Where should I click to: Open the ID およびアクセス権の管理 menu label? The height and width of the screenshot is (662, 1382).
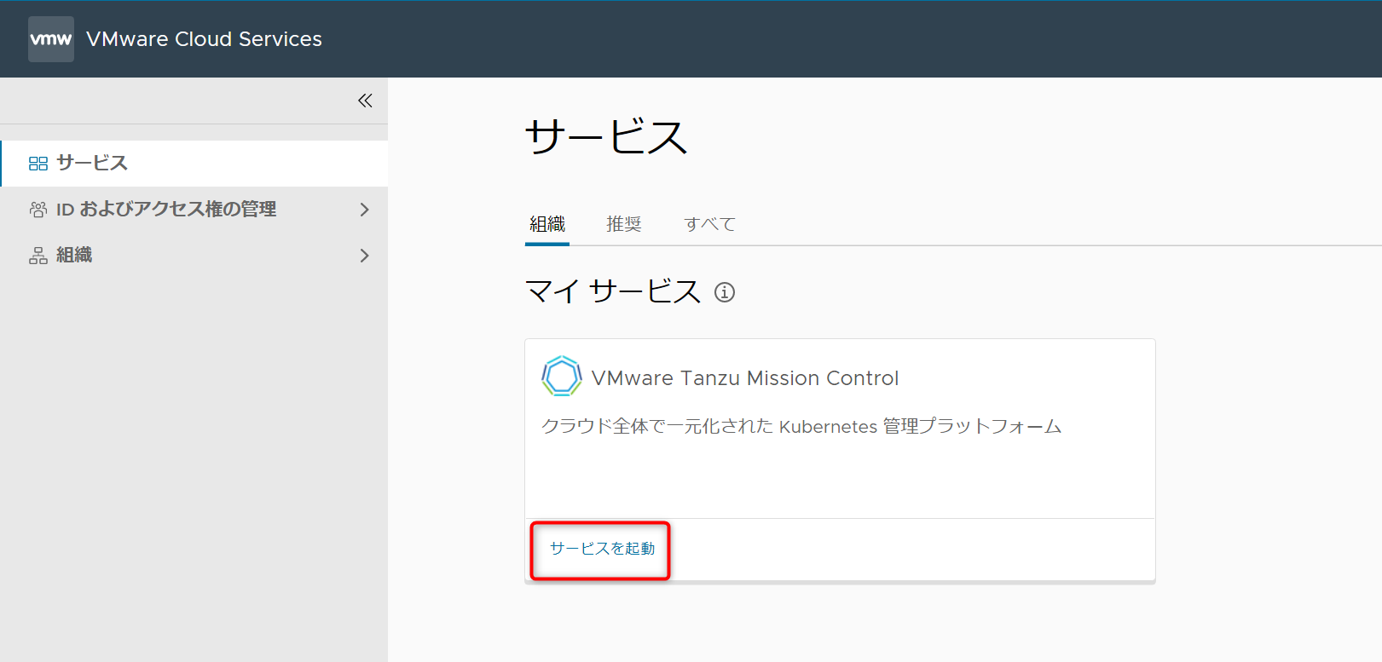166,210
